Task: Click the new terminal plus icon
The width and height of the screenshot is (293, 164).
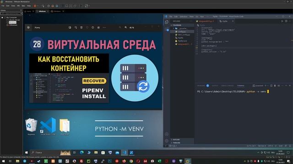Action: tap(266, 86)
